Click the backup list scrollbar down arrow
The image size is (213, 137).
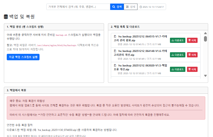pyautogui.click(x=205, y=76)
